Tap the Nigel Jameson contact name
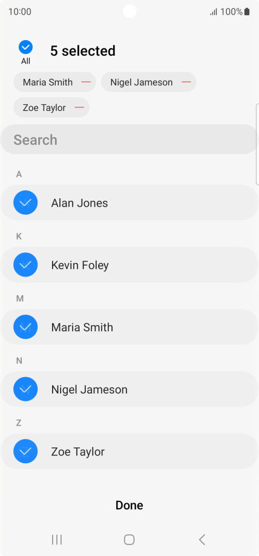Viewport: 259px width, 556px height. tap(89, 389)
